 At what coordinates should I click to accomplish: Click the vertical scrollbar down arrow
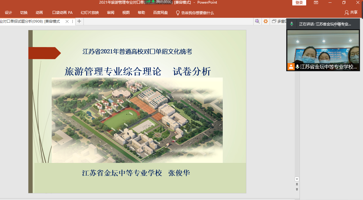click(x=297, y=179)
